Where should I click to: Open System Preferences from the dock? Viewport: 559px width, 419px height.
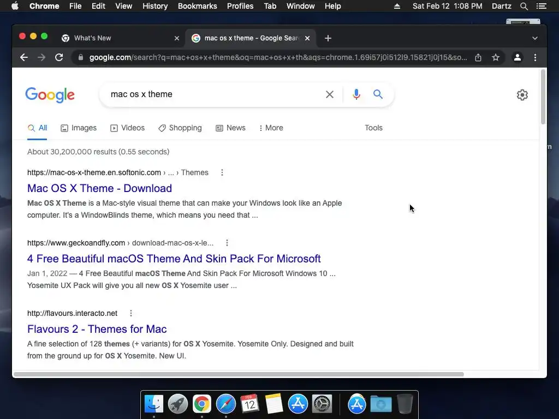tap(322, 404)
